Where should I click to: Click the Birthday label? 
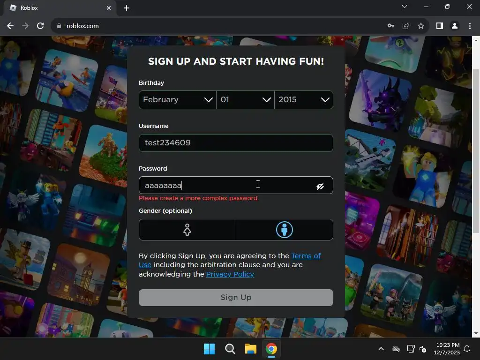[151, 83]
